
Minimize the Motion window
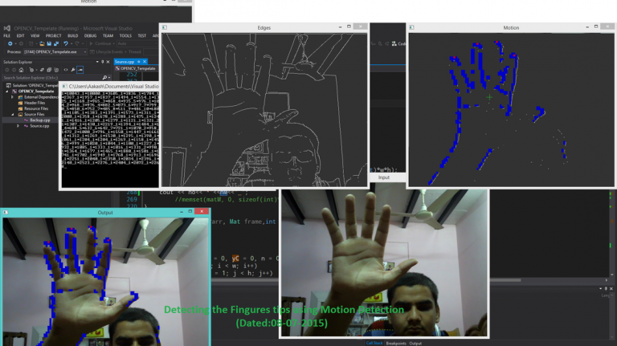tap(587, 26)
